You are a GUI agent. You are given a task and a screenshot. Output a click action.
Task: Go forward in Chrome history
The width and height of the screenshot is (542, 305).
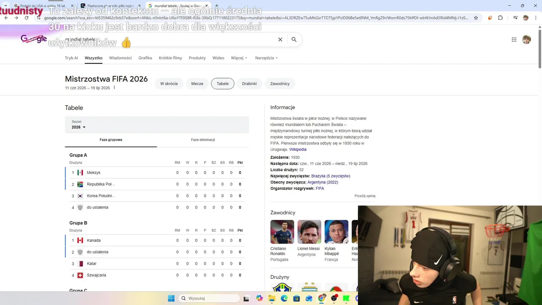[x=16, y=18]
